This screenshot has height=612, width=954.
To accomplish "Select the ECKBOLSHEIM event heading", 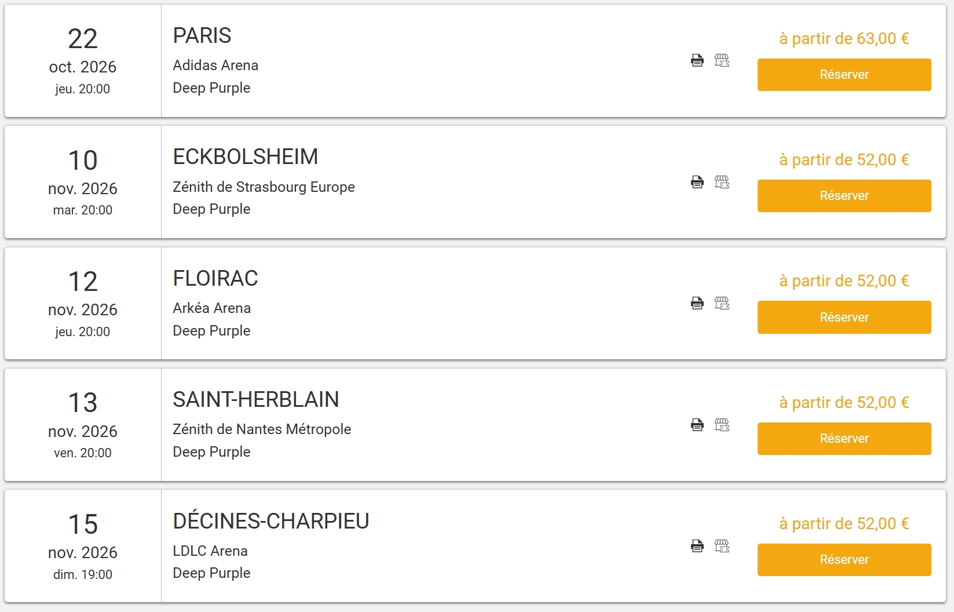I will point(246,157).
